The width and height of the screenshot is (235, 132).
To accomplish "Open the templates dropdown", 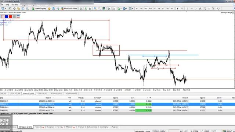I will [131, 8].
